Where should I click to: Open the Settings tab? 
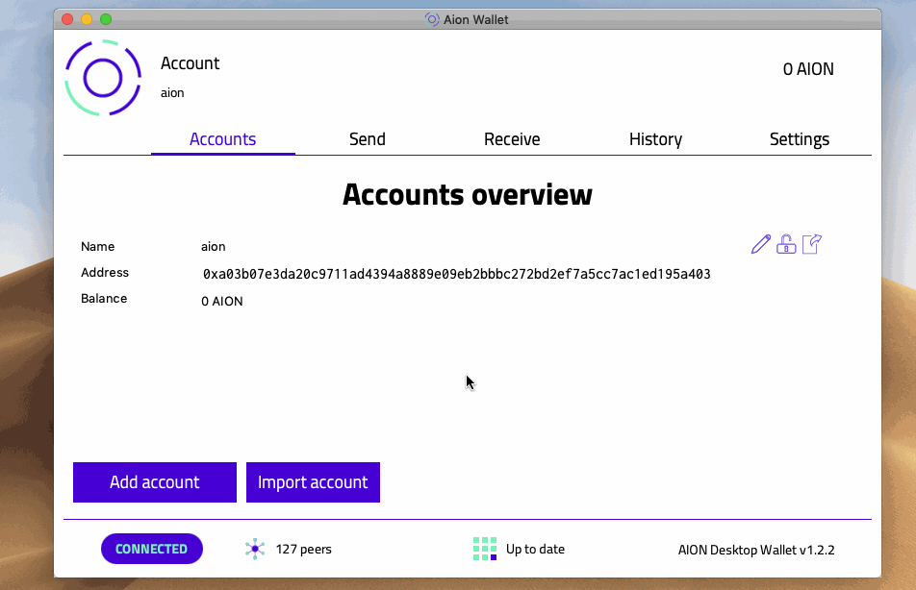pyautogui.click(x=800, y=139)
